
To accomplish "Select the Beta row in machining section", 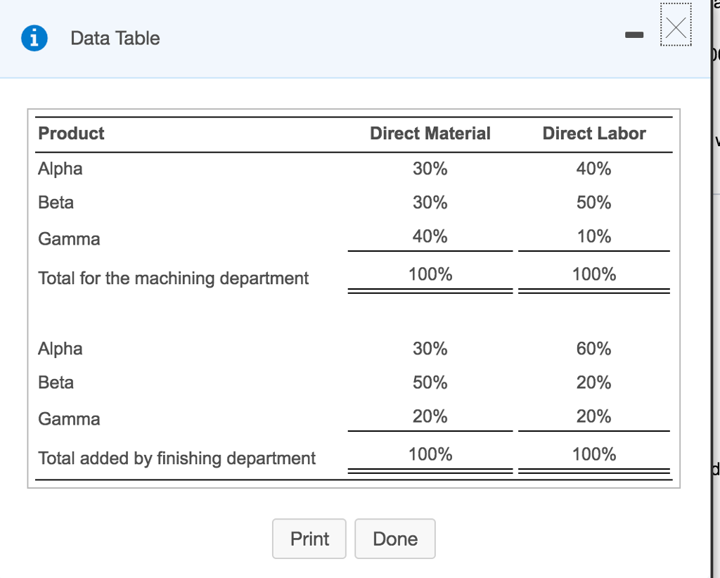I will pyautogui.click(x=56, y=202).
